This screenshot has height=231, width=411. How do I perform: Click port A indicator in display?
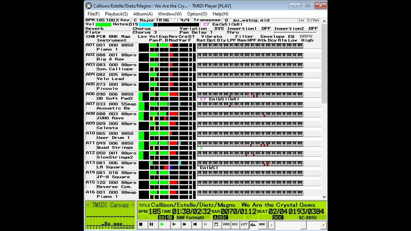[215, 218]
